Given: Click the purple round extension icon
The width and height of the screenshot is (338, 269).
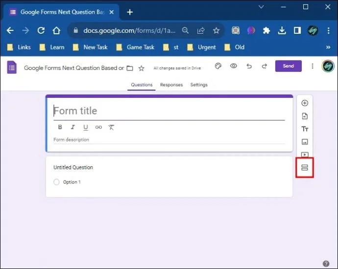Looking at the screenshot, I should [x=251, y=30].
